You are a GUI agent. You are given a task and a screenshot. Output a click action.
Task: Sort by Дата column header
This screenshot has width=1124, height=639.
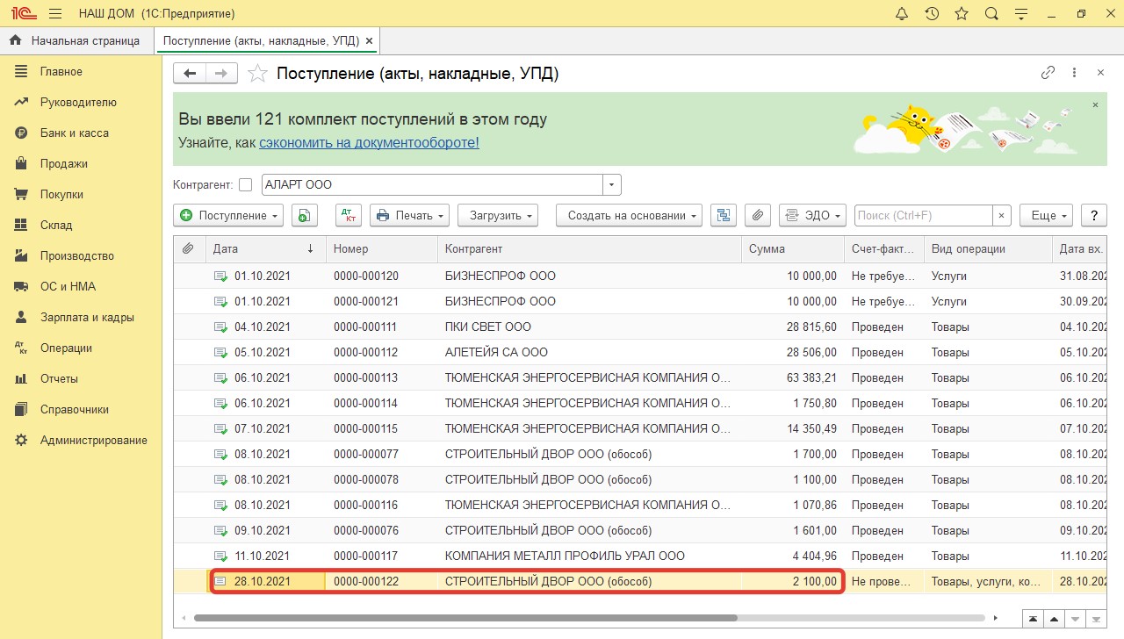pyautogui.click(x=264, y=249)
